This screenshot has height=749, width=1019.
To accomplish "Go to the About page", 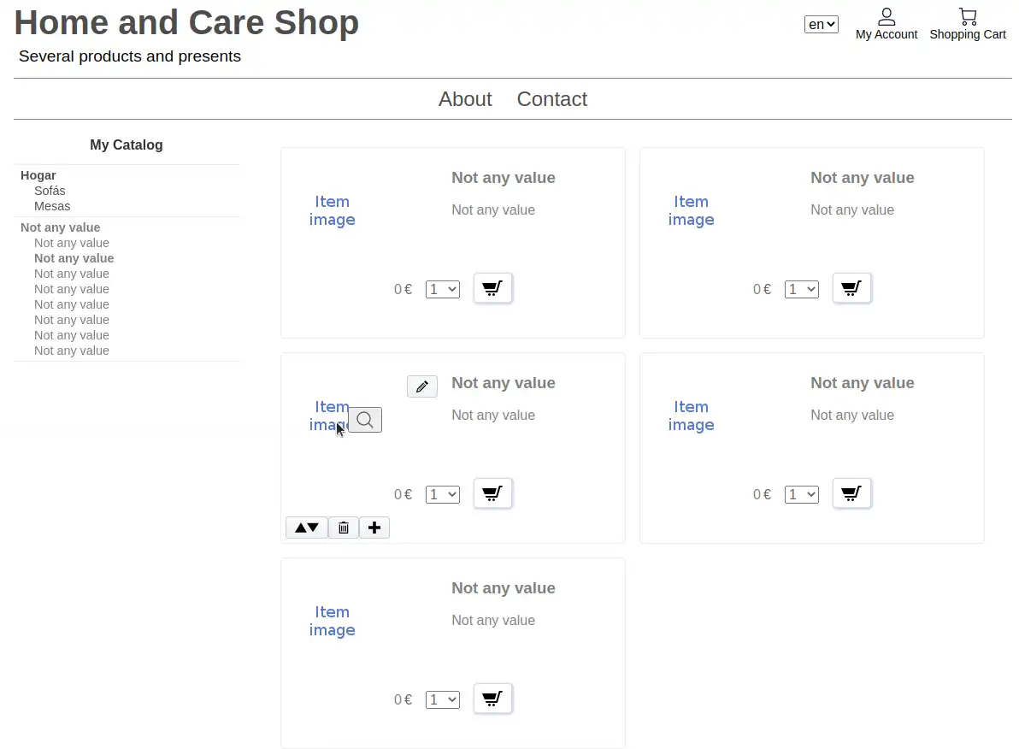I will coord(465,99).
